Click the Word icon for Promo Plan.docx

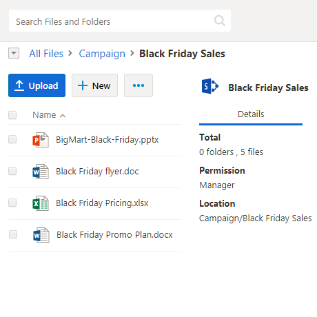[41, 235]
